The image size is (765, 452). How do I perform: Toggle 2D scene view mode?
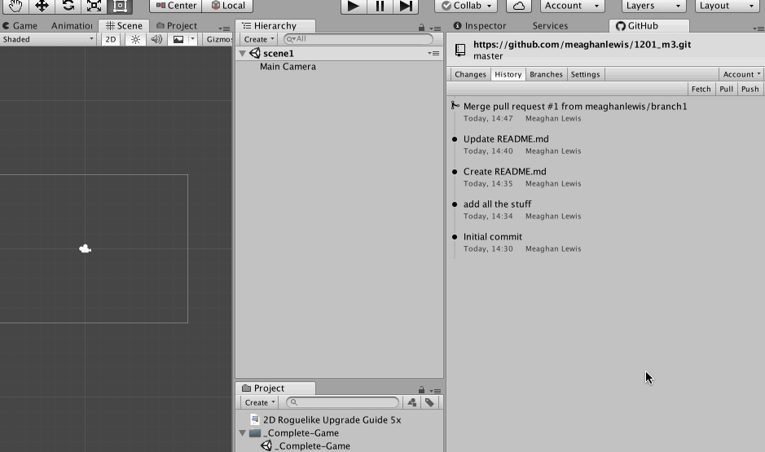[111, 39]
